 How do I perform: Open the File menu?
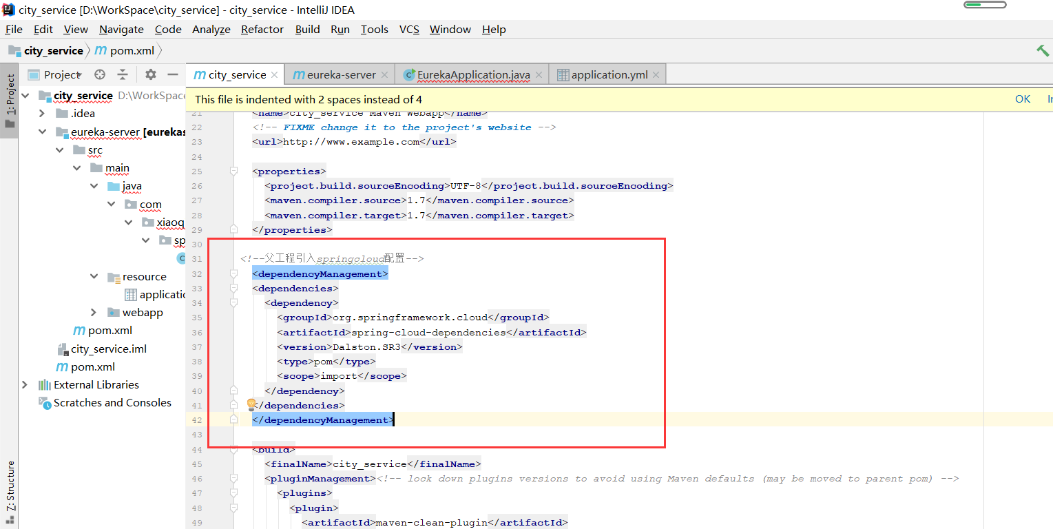14,29
